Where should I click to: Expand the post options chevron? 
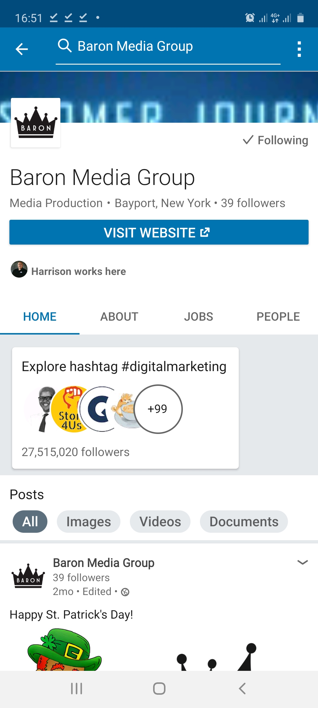[303, 562]
